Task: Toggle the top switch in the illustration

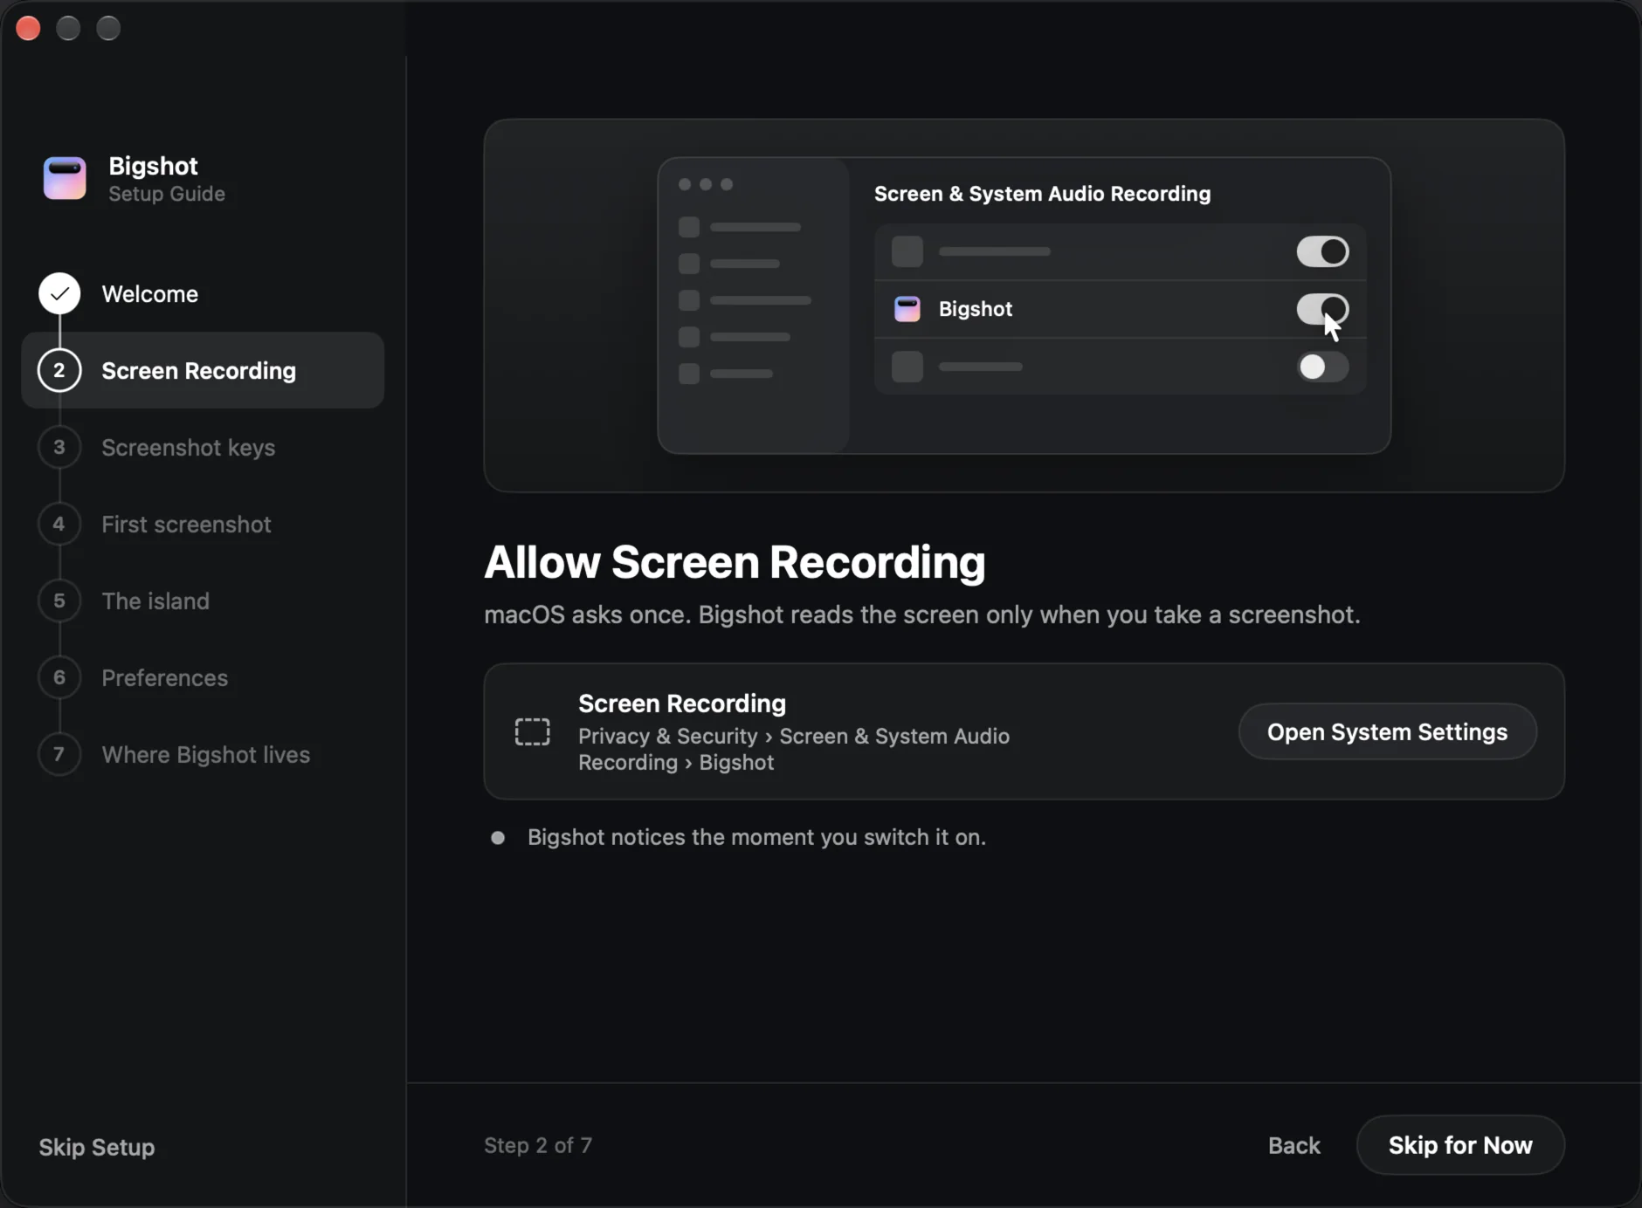Action: coord(1322,251)
